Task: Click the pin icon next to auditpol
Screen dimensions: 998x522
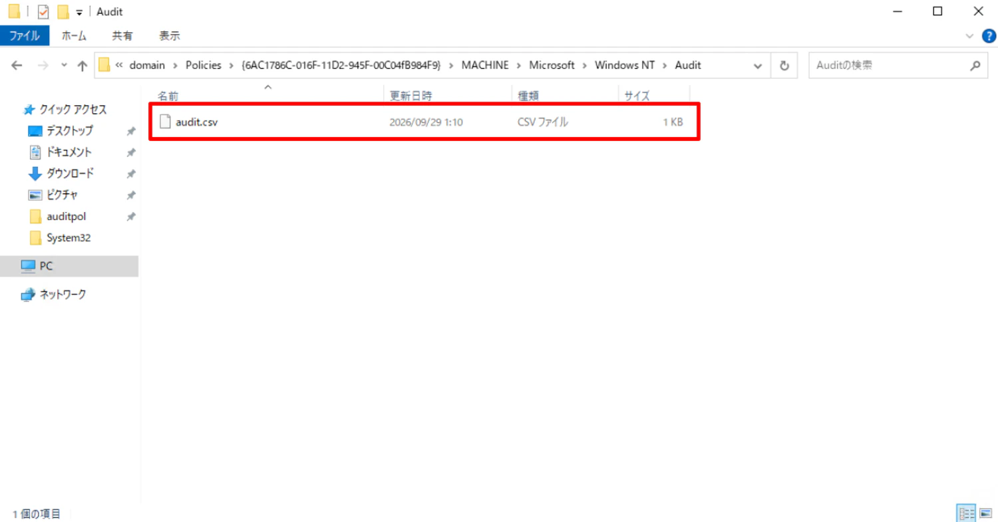Action: tap(131, 217)
